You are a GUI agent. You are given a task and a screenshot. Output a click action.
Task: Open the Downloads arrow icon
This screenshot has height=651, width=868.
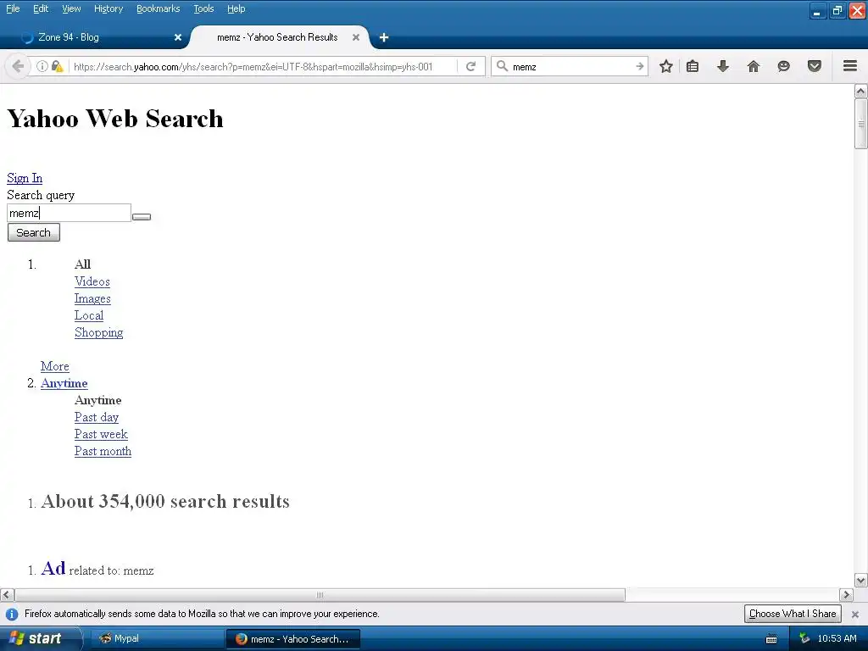pos(723,66)
